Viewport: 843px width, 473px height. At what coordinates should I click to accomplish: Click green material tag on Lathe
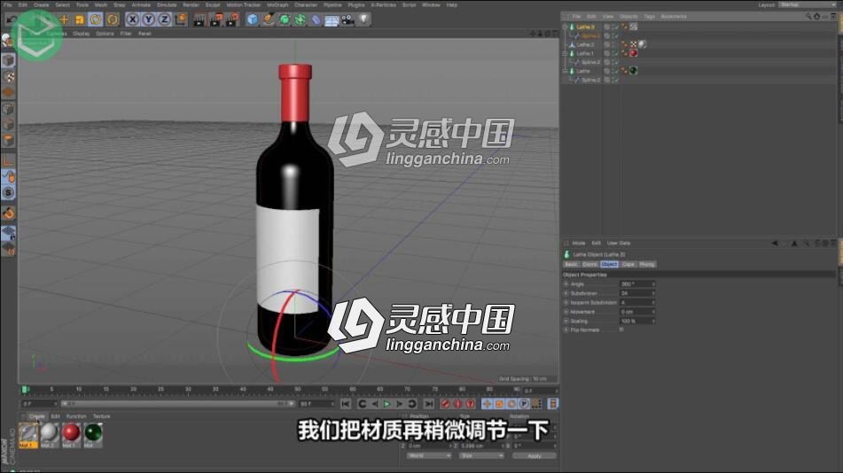(633, 71)
